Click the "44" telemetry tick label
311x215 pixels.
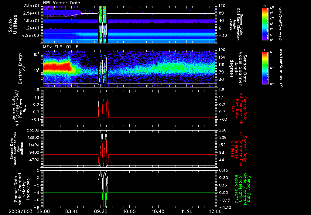pos(221,160)
